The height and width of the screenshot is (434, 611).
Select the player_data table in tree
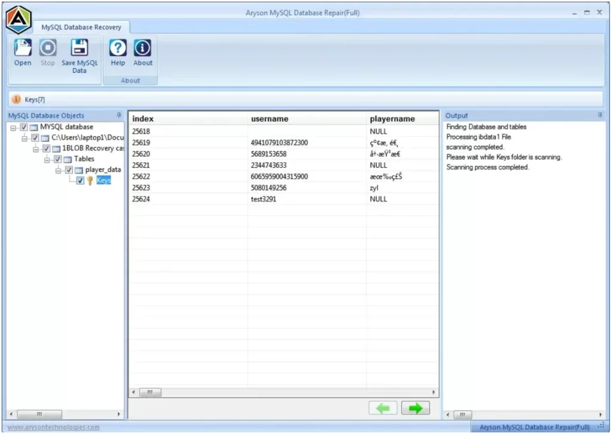click(x=103, y=170)
